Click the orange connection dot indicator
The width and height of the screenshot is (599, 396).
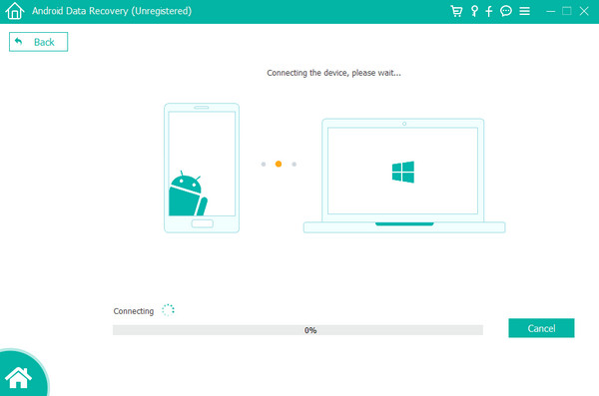click(279, 164)
